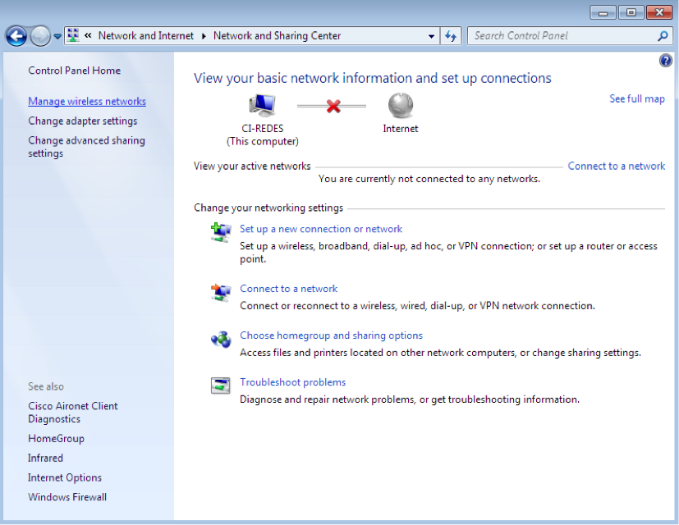The image size is (679, 525).
Task: Click Connect to a network link on the right
Action: pyautogui.click(x=616, y=166)
